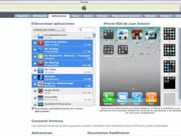The height and width of the screenshot is (136, 181).
Task: Check the Angry B... Walkthrough checkbox
Action: coord(35,84)
